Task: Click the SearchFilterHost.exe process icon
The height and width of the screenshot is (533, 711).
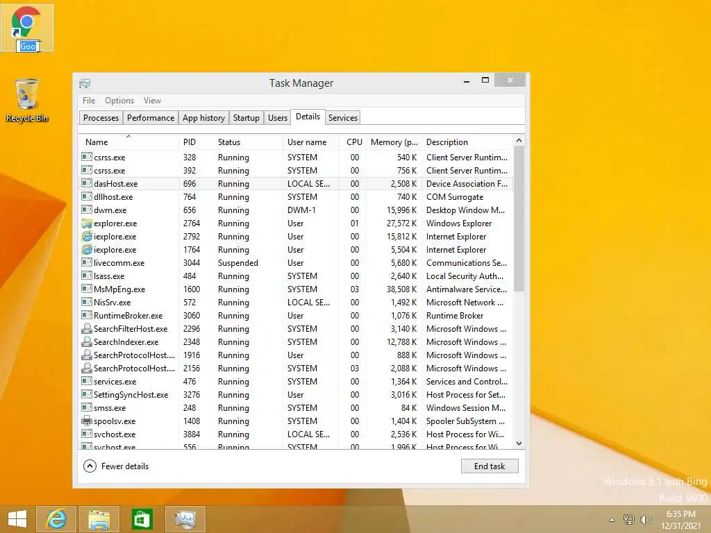Action: pyautogui.click(x=87, y=328)
